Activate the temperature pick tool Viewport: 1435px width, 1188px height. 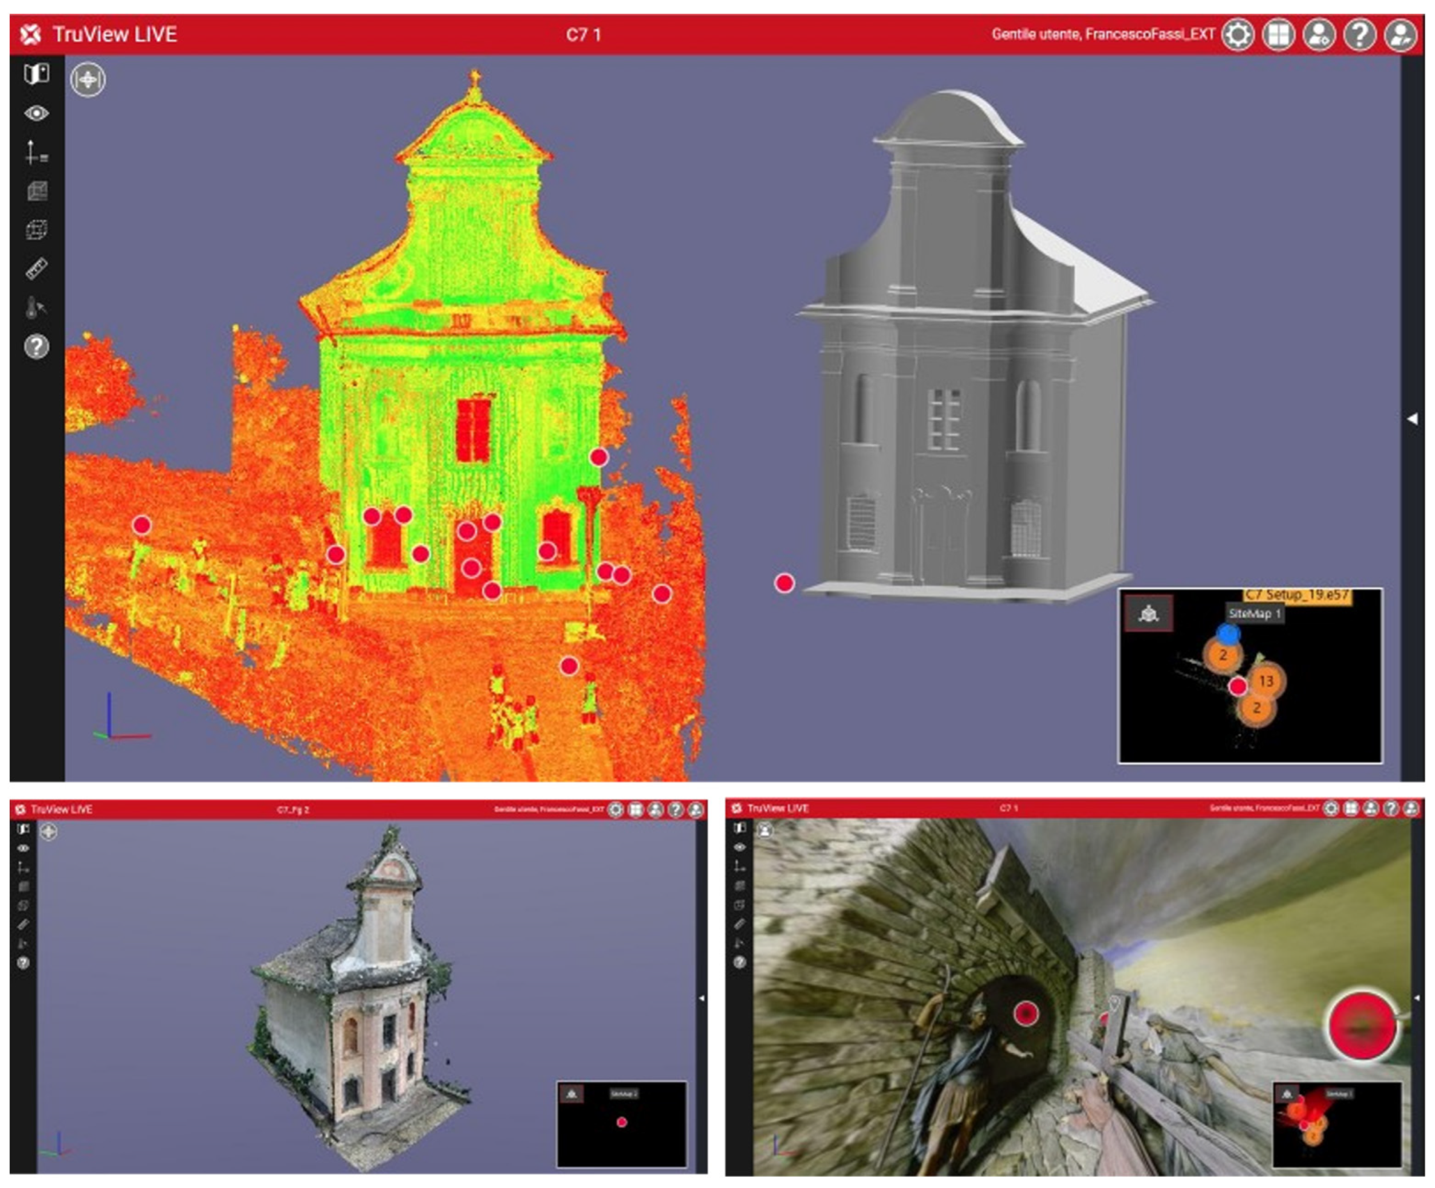(x=36, y=308)
